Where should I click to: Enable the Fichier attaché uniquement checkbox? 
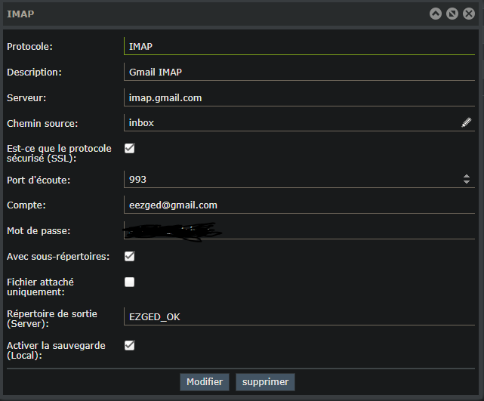pos(129,282)
